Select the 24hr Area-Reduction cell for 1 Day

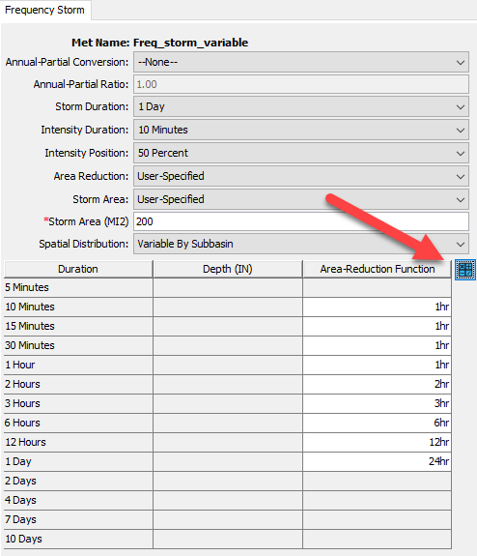(378, 461)
